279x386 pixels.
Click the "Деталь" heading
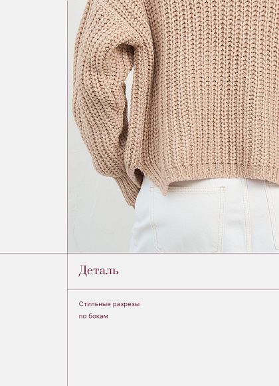pyautogui.click(x=98, y=271)
